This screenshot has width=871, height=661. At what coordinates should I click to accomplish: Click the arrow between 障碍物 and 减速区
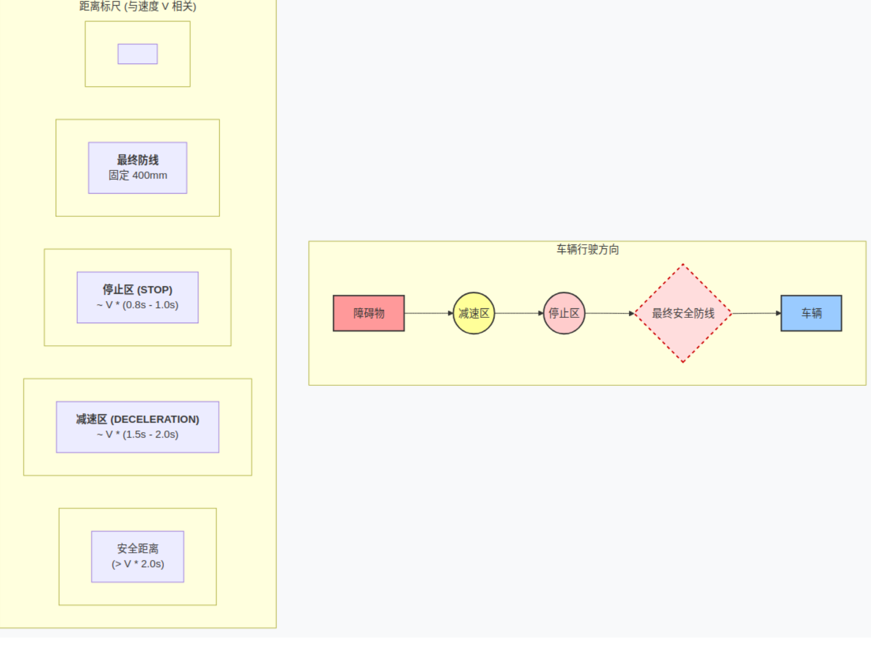429,313
